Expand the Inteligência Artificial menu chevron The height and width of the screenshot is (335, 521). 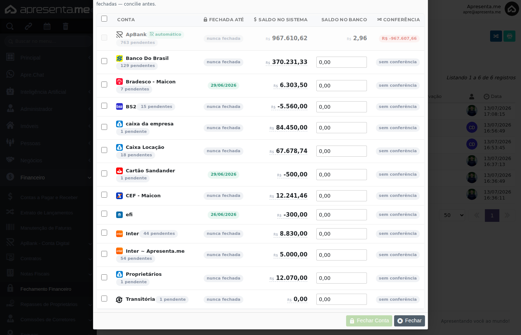coord(89,92)
